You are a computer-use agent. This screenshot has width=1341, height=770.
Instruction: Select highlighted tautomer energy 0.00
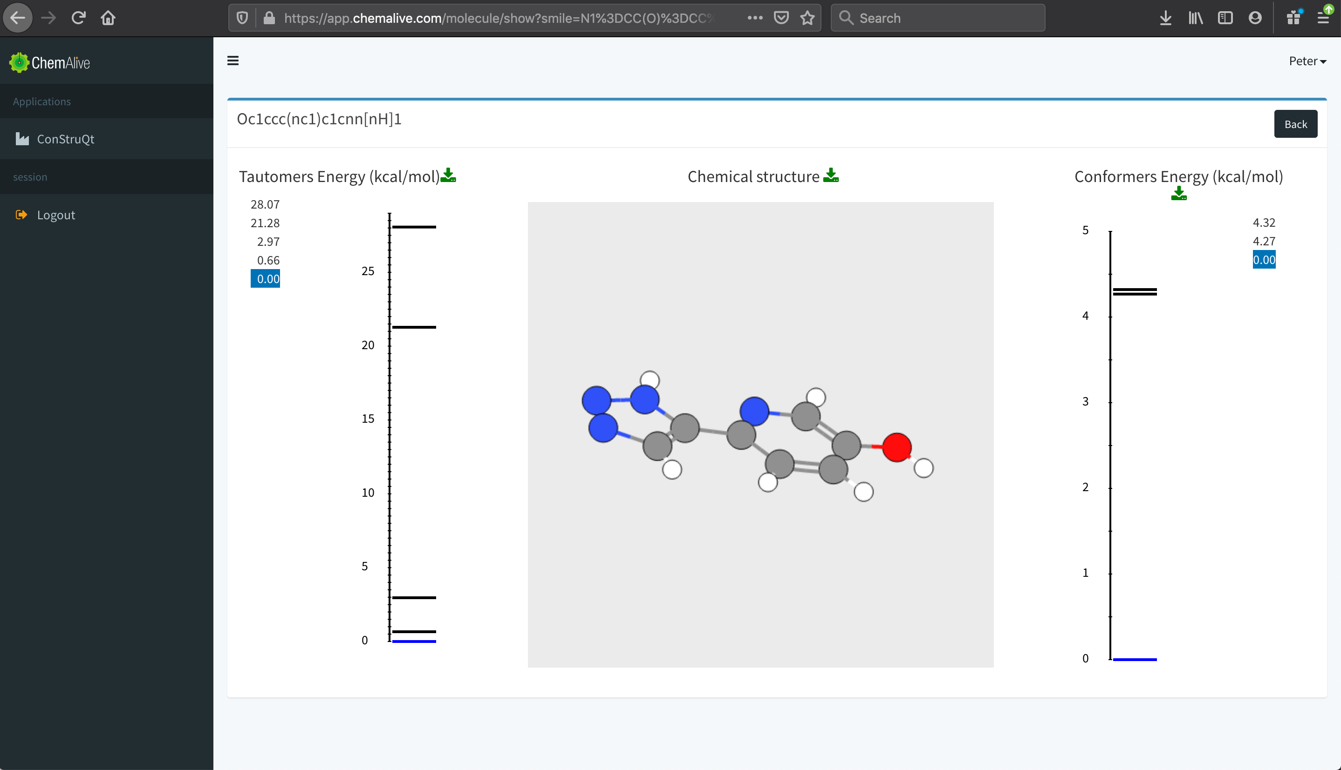(x=266, y=279)
